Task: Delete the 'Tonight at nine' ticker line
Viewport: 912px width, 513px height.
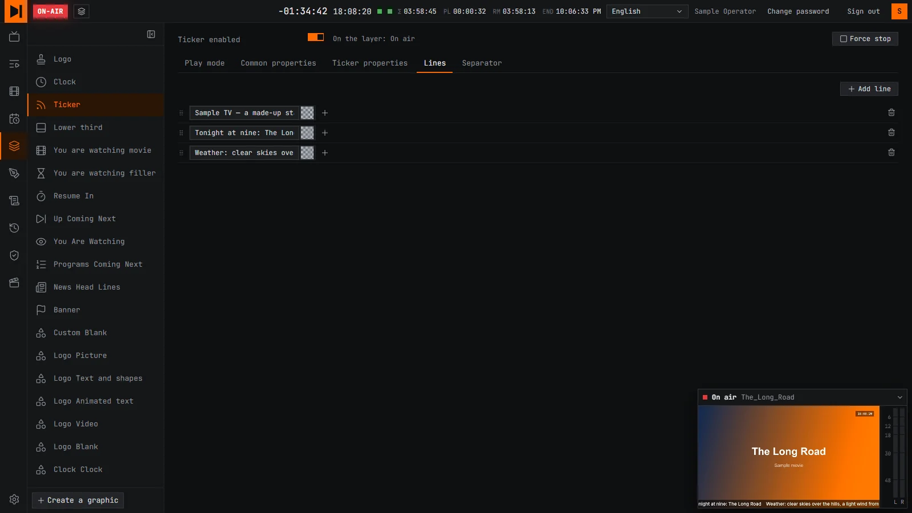Action: (x=891, y=133)
